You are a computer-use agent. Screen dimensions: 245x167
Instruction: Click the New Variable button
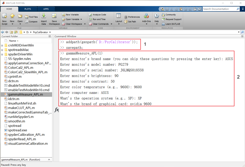pos(70,14)
